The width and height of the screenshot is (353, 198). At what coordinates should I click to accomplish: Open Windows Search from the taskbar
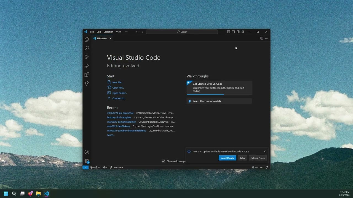14,194
